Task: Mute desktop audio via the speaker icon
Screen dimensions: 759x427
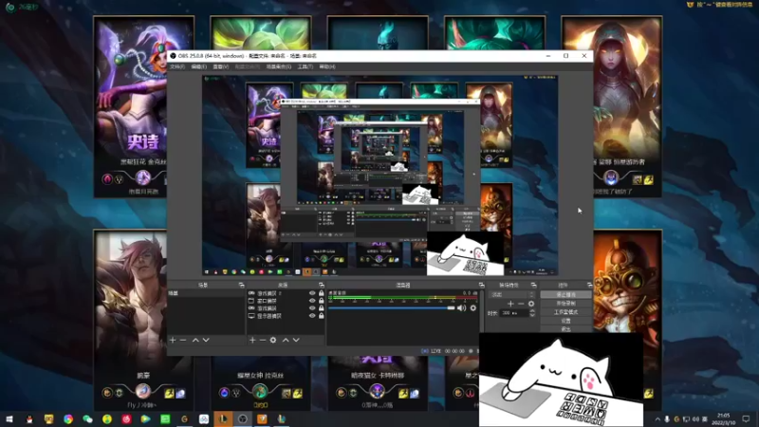Action: pyautogui.click(x=461, y=307)
